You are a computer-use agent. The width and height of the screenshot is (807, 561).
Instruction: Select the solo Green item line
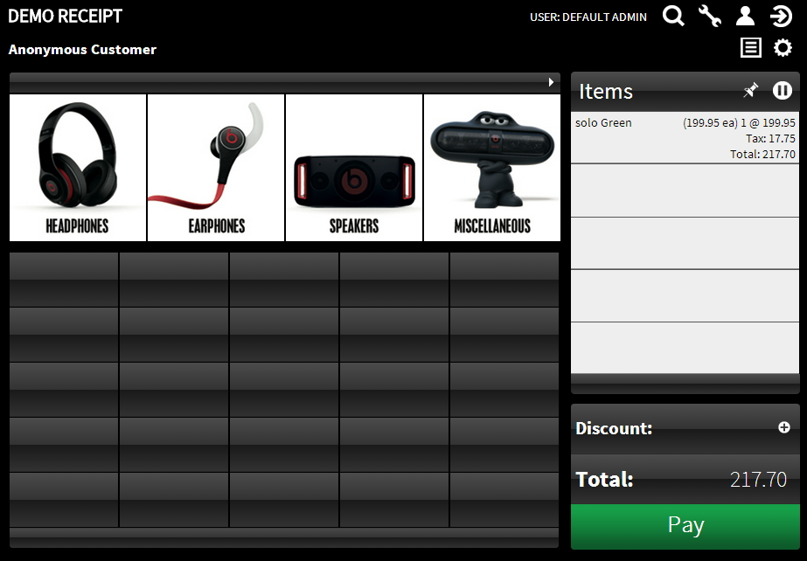click(685, 138)
